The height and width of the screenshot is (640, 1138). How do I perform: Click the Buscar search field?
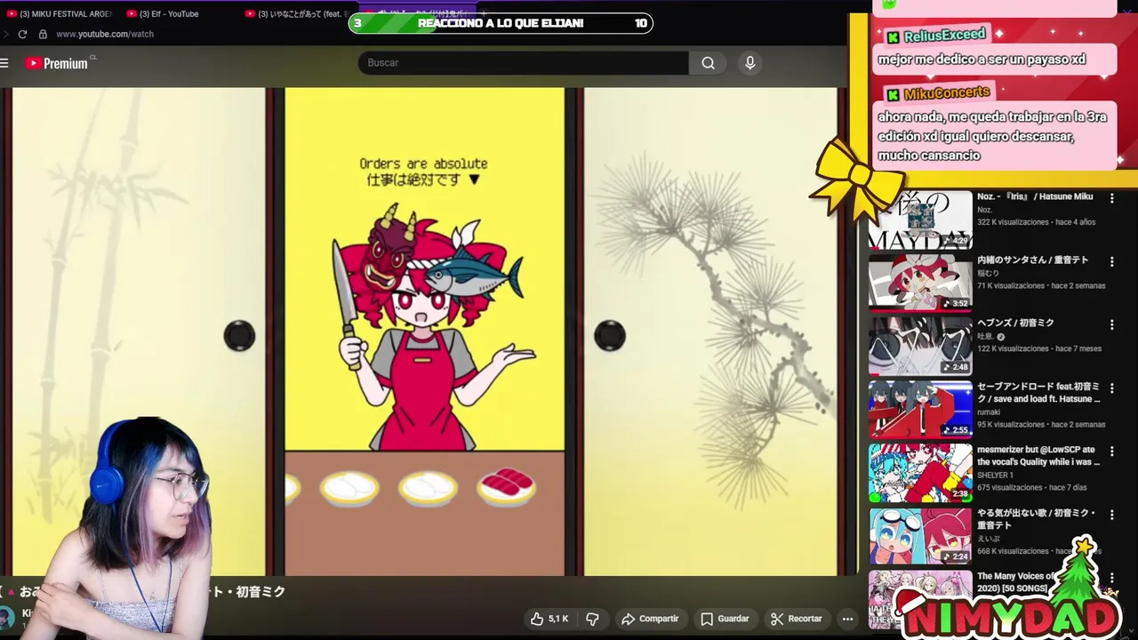coord(524,63)
